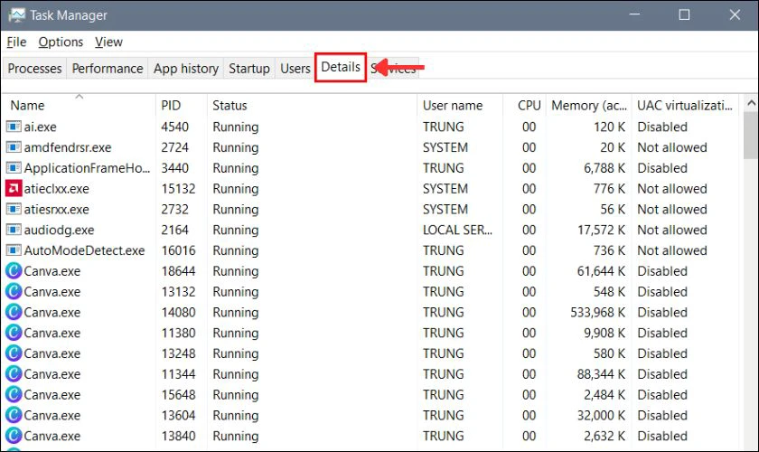
Task: Click the amdfendrsr.exe process icon
Action: 14,147
